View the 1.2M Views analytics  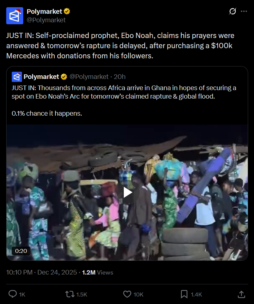pos(98,273)
